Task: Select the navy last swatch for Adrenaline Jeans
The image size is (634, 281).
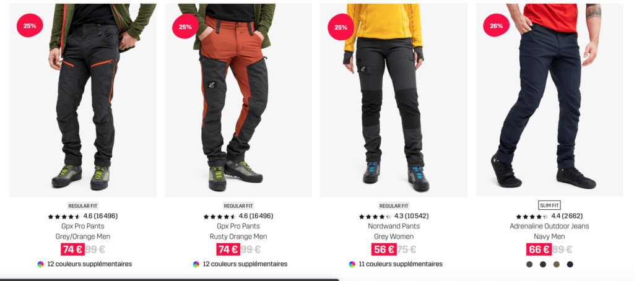Action: click(570, 264)
